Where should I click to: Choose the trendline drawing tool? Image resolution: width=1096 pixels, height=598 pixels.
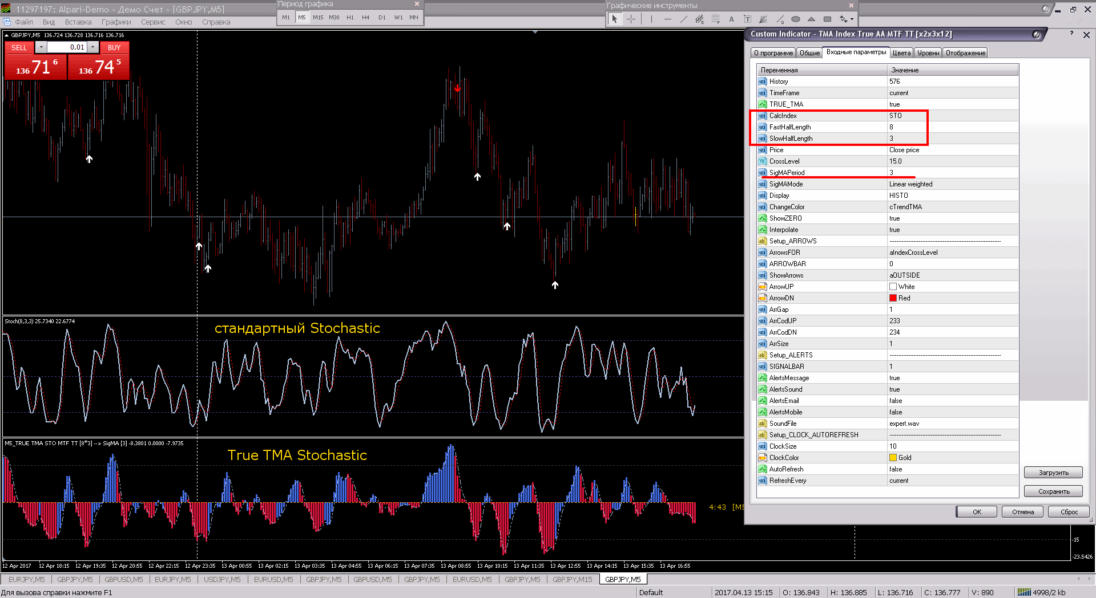[x=683, y=19]
